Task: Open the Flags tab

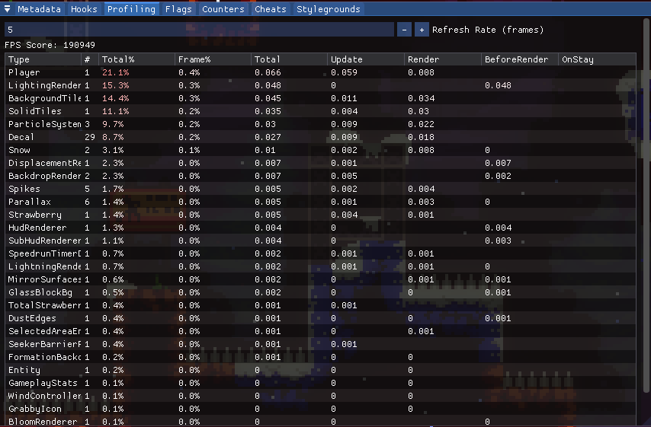Action: coord(178,9)
